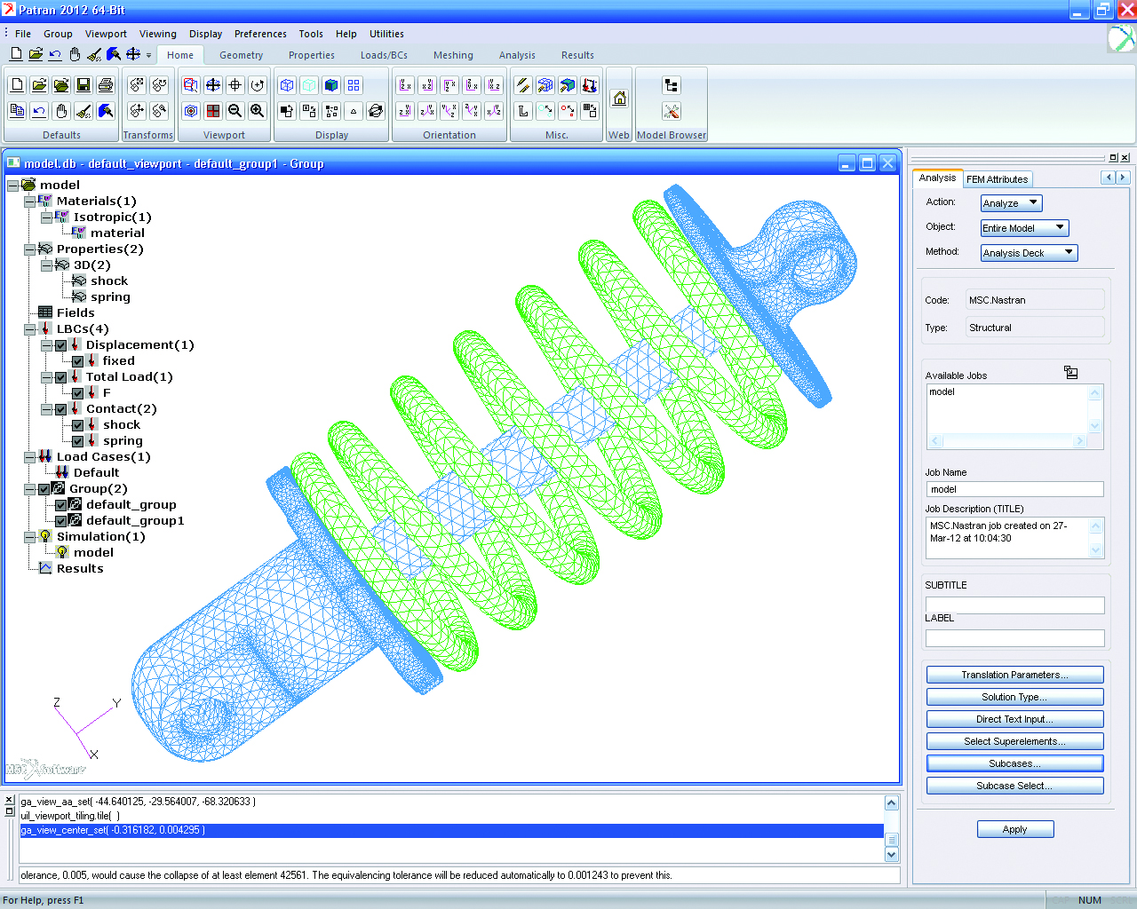Click the Label Control icon in Misc group
Screen dimensions: 1137x909
(x=523, y=111)
